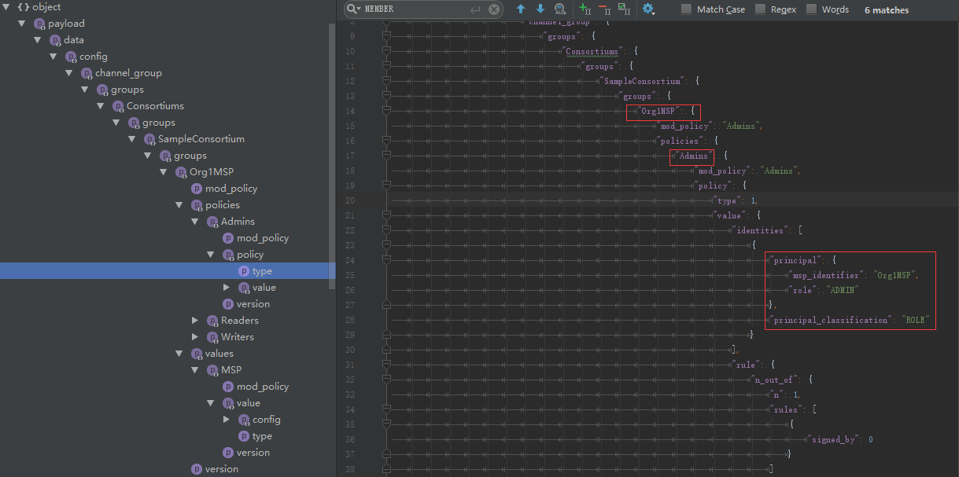The width and height of the screenshot is (959, 477).
Task: Click the "principal_classification" key in the editor
Action: 829,320
